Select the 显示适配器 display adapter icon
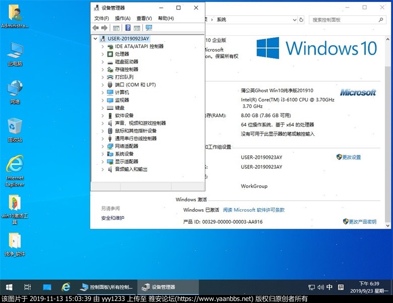The height and width of the screenshot is (303, 393). coord(110,161)
